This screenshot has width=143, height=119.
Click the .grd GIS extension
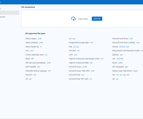click(x=74, y=38)
